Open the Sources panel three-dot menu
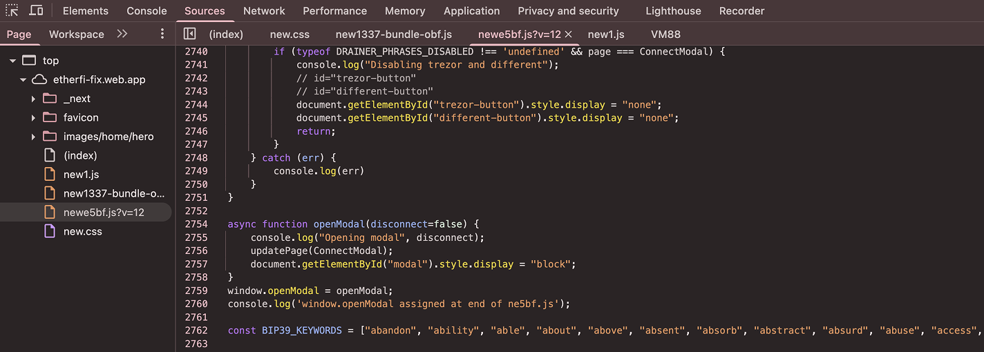This screenshot has width=984, height=352. tap(162, 34)
